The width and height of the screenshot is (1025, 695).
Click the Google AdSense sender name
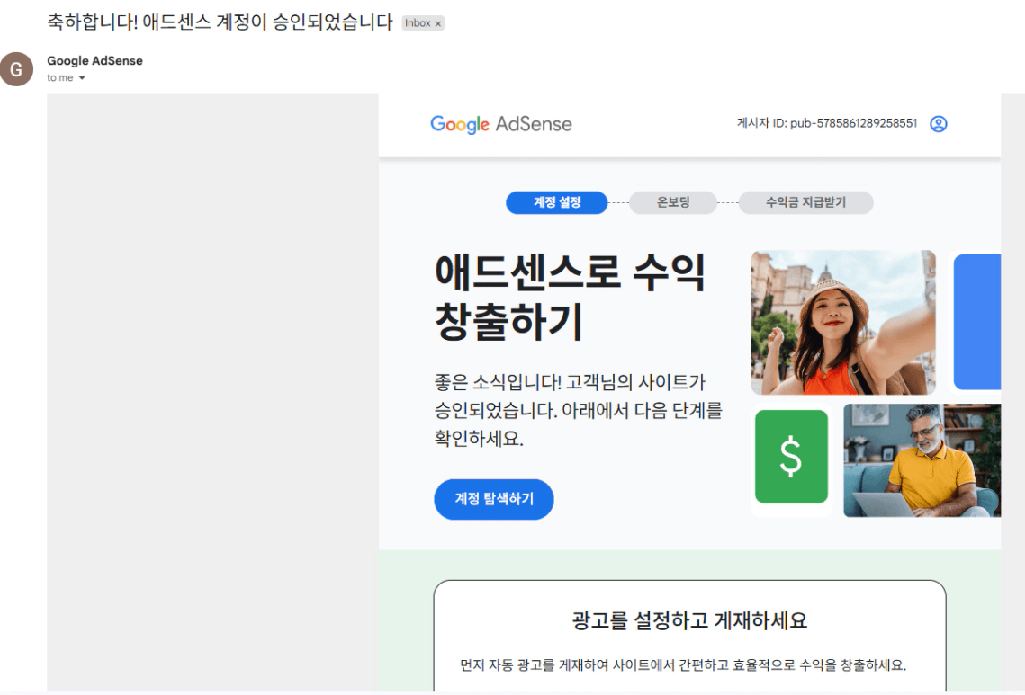[94, 61]
